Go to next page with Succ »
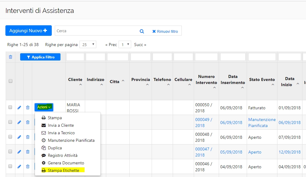Viewport: 306px width, 177px height. pos(140,45)
